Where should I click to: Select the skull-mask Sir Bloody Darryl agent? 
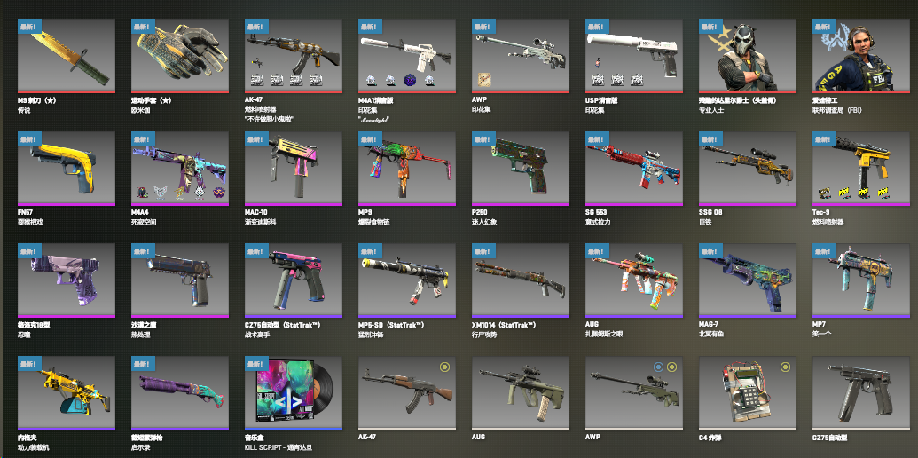click(x=748, y=56)
